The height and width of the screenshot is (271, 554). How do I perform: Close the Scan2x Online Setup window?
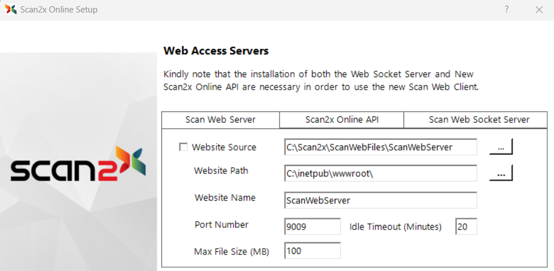click(x=539, y=10)
